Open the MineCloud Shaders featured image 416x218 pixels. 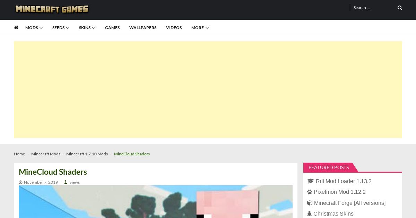pos(156,201)
